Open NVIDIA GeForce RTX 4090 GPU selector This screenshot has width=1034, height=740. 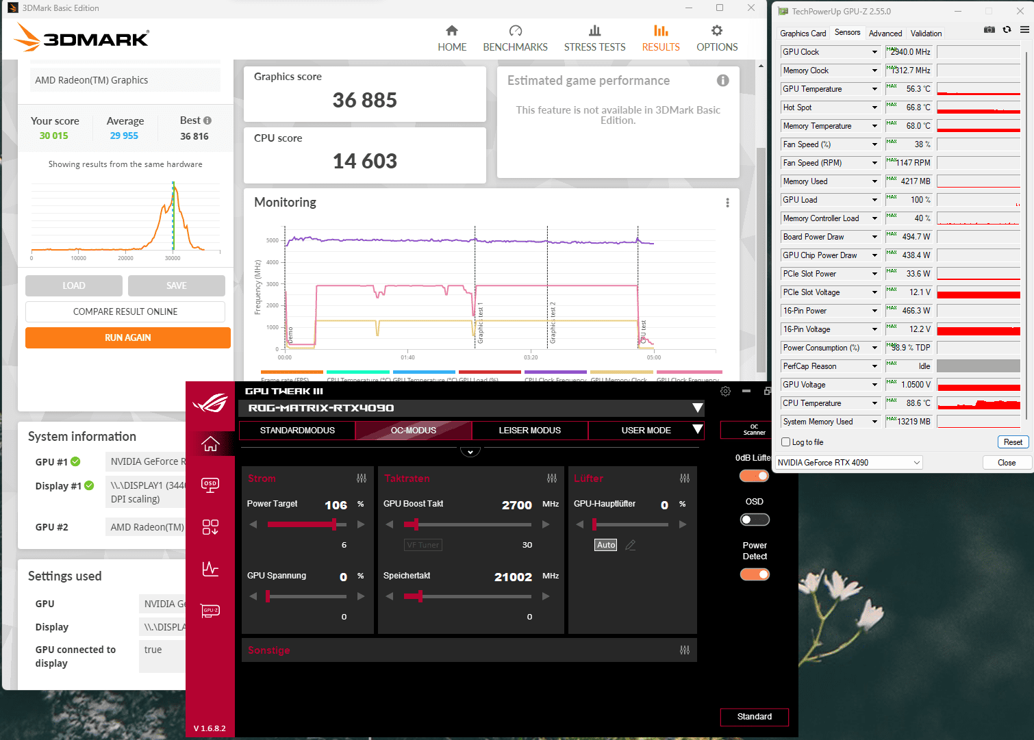(x=848, y=463)
